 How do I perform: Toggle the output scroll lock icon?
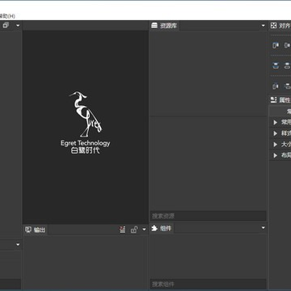pyautogui.click(x=134, y=230)
